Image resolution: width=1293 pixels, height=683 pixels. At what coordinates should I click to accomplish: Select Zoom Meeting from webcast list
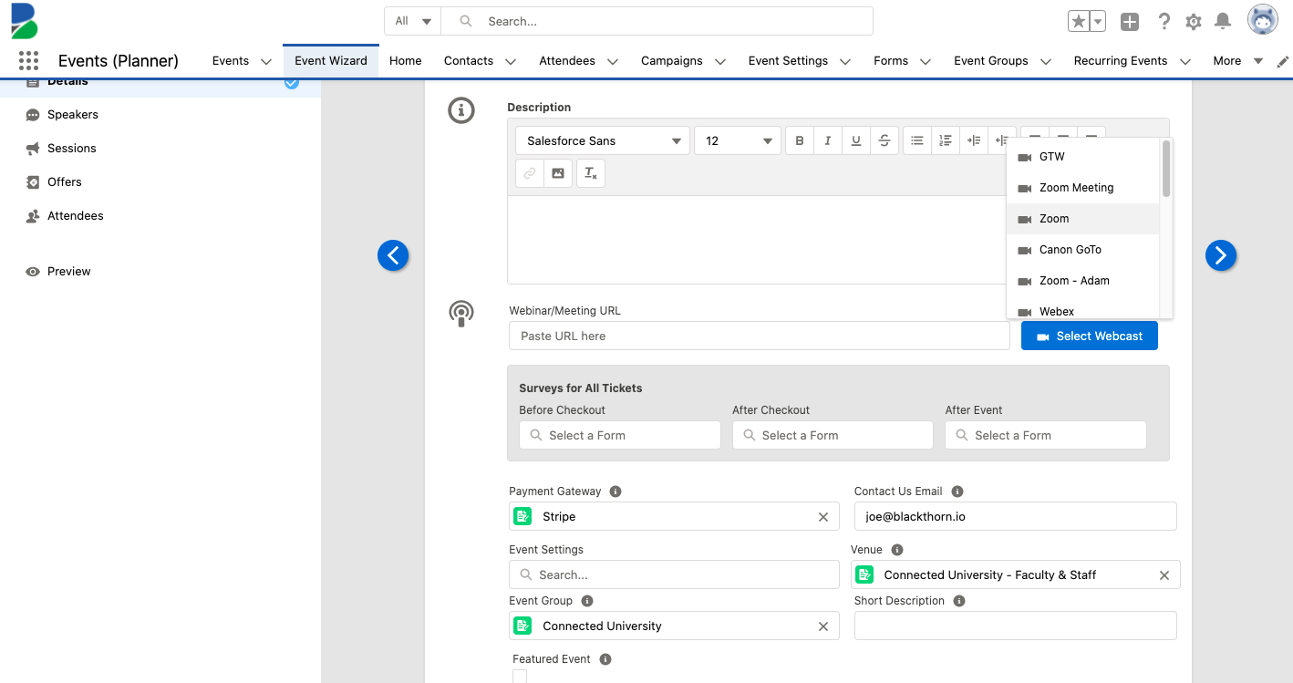[x=1082, y=188]
